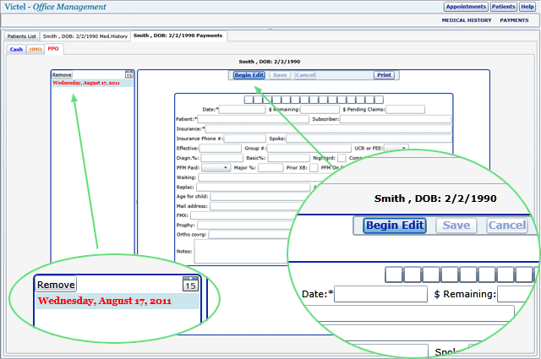This screenshot has height=359, width=541.
Task: Focus the Replac input field
Action: pos(254,187)
